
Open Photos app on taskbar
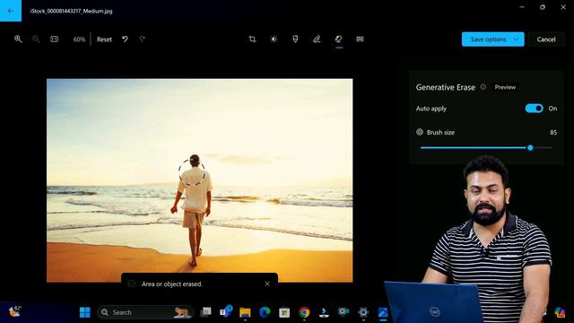(x=383, y=312)
